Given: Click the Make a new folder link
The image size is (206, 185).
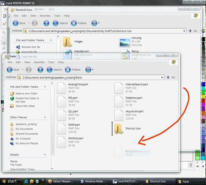Looking at the screenshot, I should (x=26, y=94).
